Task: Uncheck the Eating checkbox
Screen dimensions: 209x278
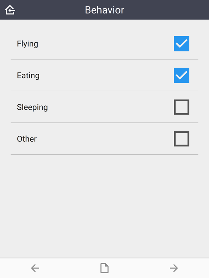Action: pos(181,75)
